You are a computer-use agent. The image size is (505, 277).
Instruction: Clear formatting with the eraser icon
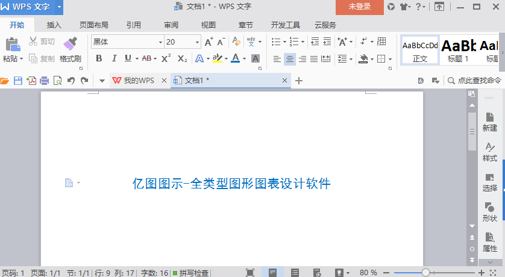(x=236, y=42)
